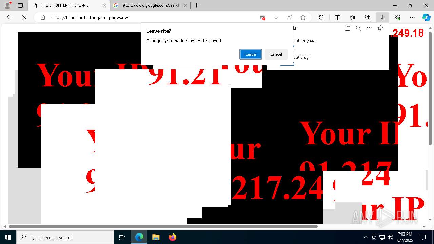The image size is (434, 244).
Task: Switch to the Google search tab
Action: click(150, 5)
